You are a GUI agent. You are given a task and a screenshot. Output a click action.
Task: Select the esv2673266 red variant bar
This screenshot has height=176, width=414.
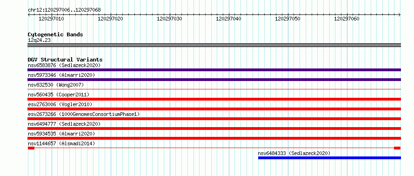tap(214, 119)
